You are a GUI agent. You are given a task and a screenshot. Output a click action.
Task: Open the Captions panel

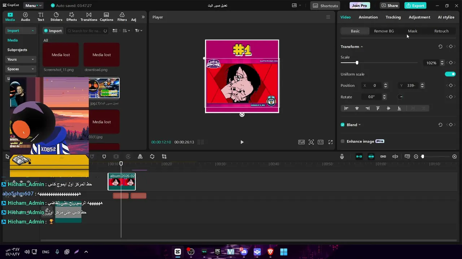[x=106, y=17]
